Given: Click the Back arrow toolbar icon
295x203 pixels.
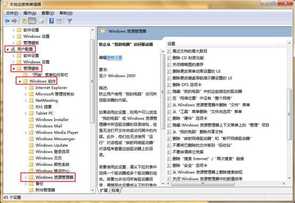Looking at the screenshot, I should click(7, 21).
